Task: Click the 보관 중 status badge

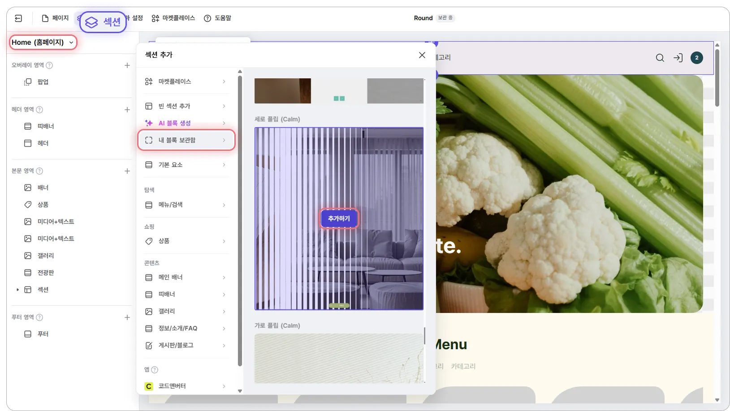Action: coord(445,18)
